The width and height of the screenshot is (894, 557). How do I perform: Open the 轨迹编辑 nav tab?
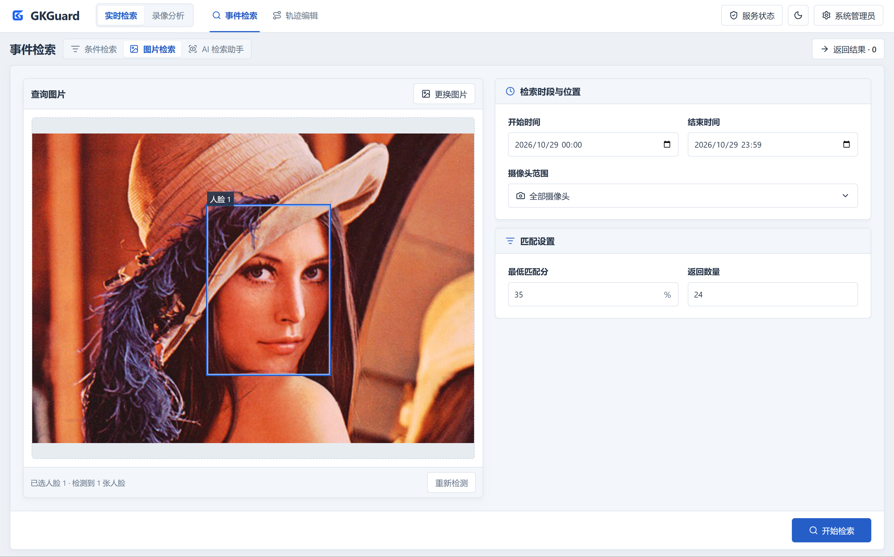tap(295, 16)
